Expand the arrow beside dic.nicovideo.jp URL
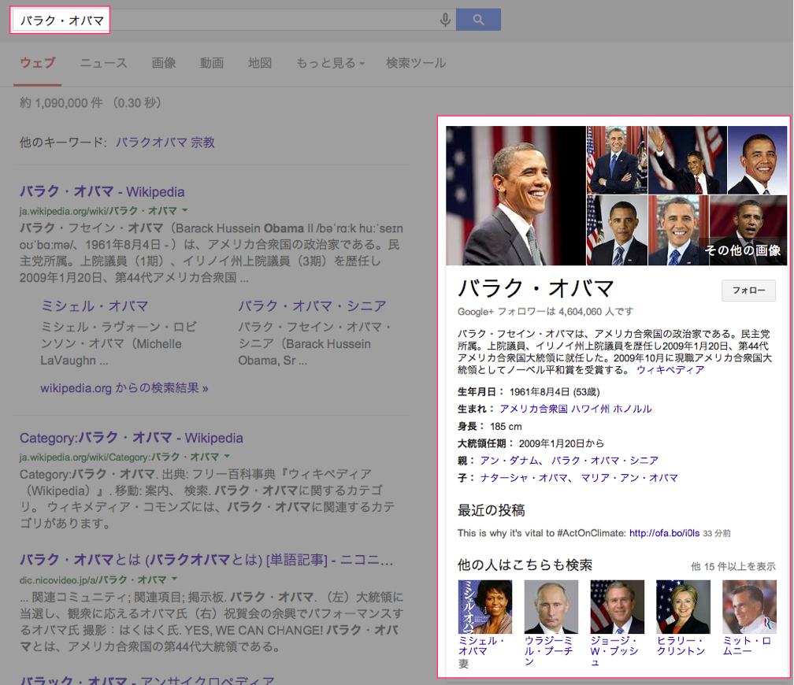The image size is (794, 685). [174, 579]
